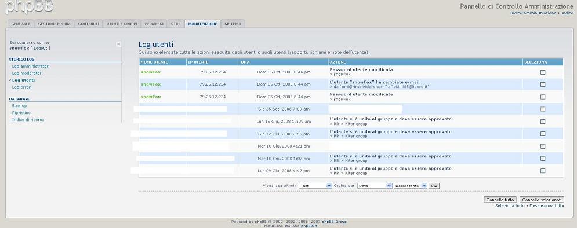Image resolution: width=577 pixels, height=228 pixels.
Task: Tick checkbox for Lun 09 Giu 2008 row
Action: click(x=543, y=171)
